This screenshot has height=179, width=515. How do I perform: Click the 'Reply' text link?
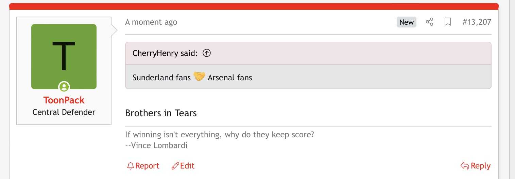pyautogui.click(x=480, y=166)
